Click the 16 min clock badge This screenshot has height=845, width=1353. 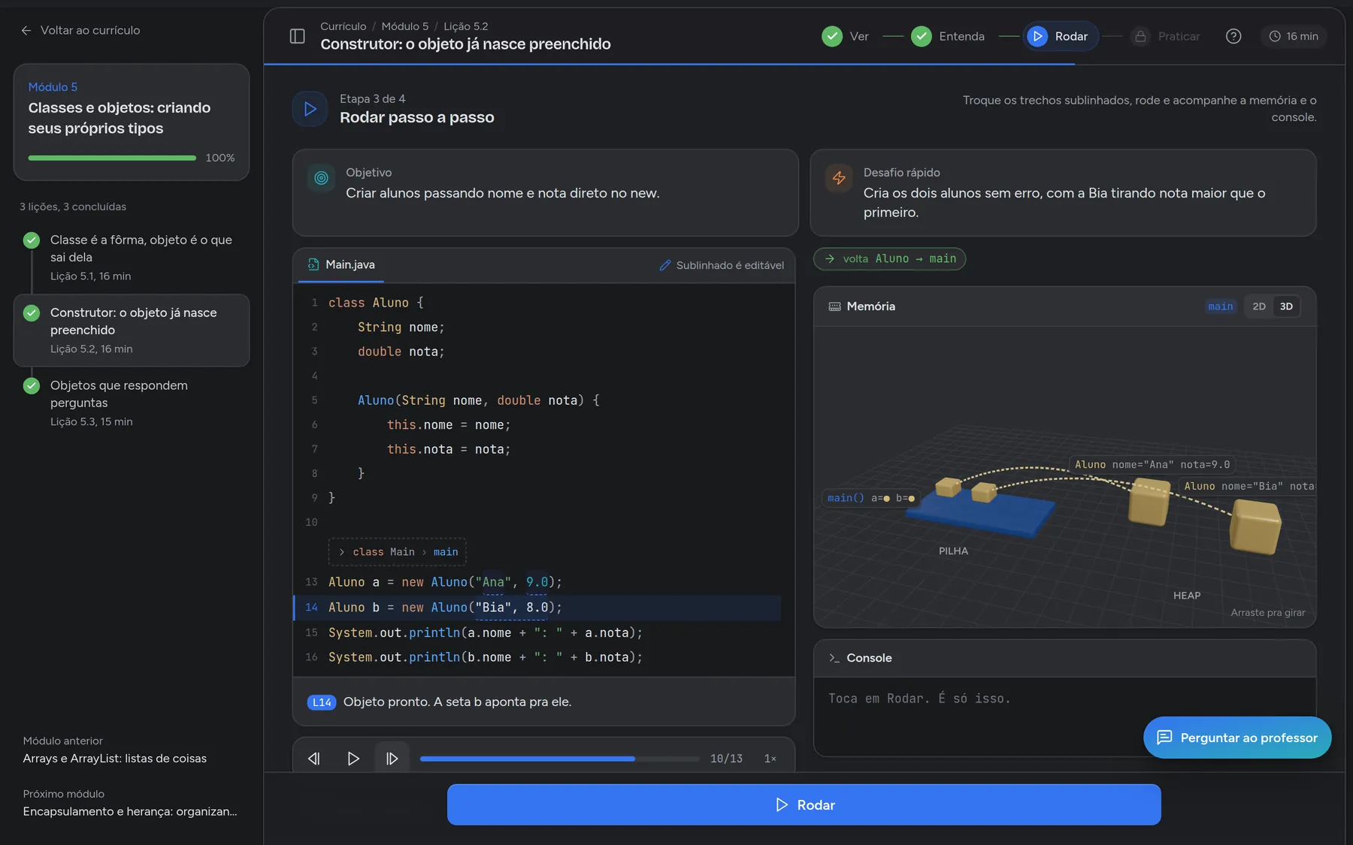coord(1294,36)
